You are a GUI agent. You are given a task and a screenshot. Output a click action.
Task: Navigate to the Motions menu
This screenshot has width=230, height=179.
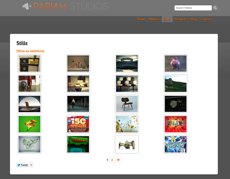click(x=154, y=19)
